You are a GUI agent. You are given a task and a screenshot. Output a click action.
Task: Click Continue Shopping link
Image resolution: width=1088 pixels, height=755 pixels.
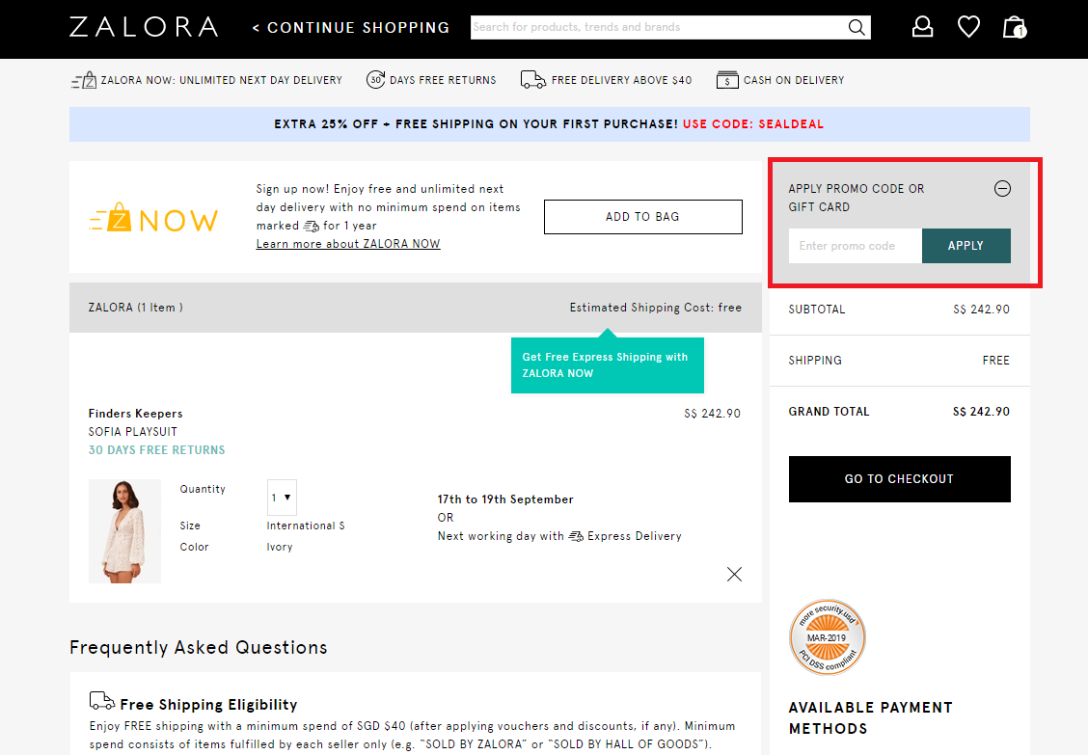[350, 28]
